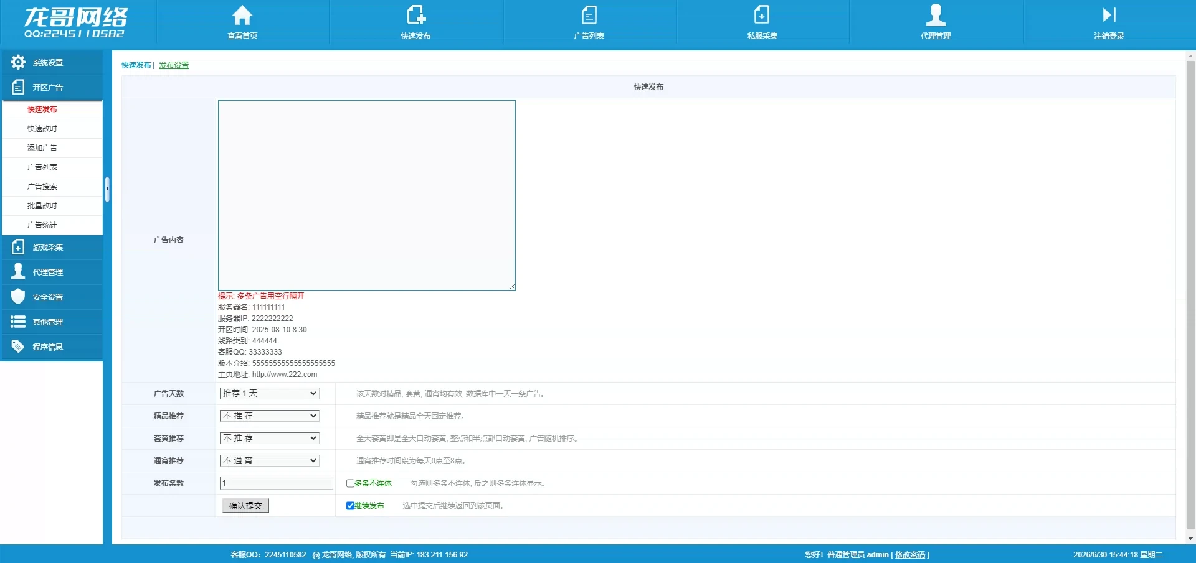Click the 快速发布 breadcrumb link
The image size is (1196, 563).
click(x=136, y=65)
